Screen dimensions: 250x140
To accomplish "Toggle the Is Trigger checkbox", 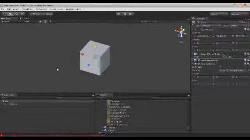I will pos(220,67).
